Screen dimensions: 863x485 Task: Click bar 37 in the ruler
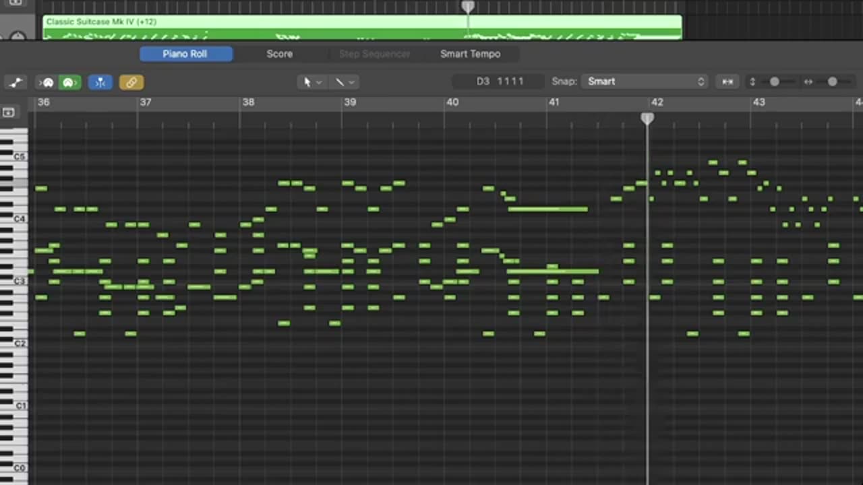[x=145, y=102]
